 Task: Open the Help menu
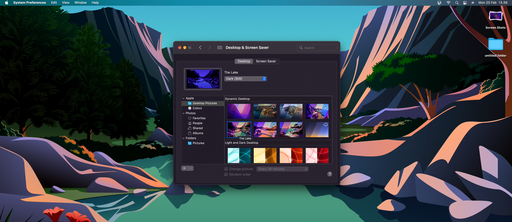tap(95, 3)
